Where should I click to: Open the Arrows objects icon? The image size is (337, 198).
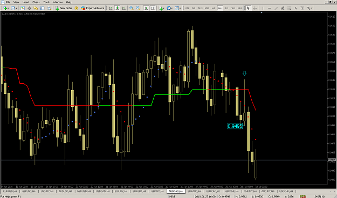point(309,8)
